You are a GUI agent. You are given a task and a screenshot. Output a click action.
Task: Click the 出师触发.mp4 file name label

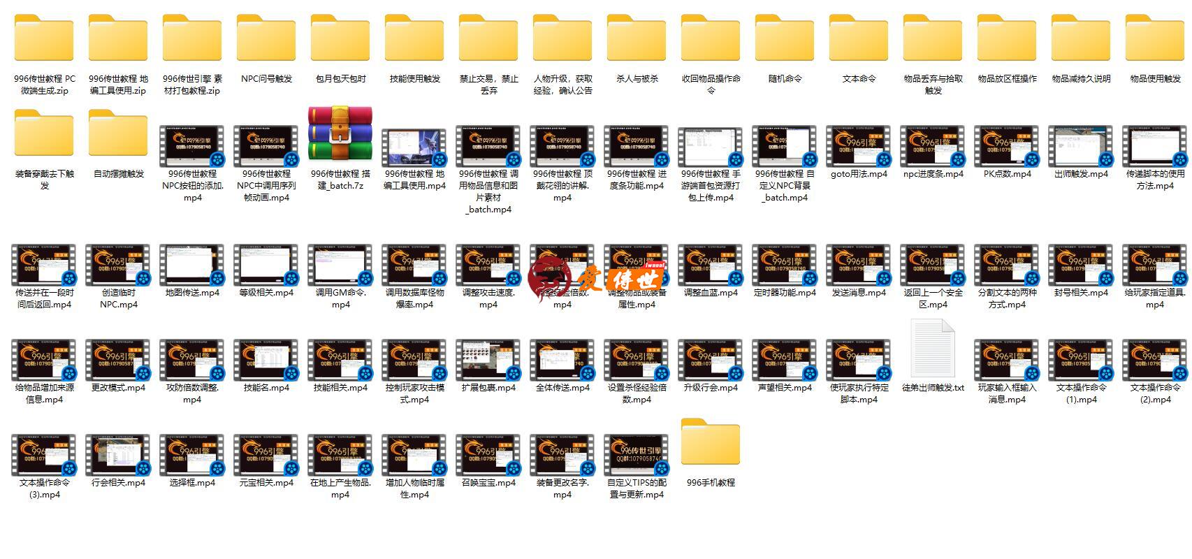[x=1081, y=174]
